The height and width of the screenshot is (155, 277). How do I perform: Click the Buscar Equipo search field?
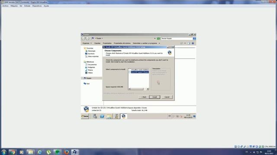177,38
